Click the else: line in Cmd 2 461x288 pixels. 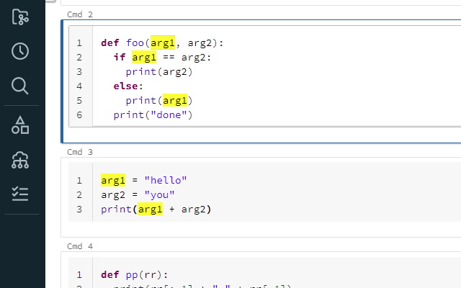128,86
